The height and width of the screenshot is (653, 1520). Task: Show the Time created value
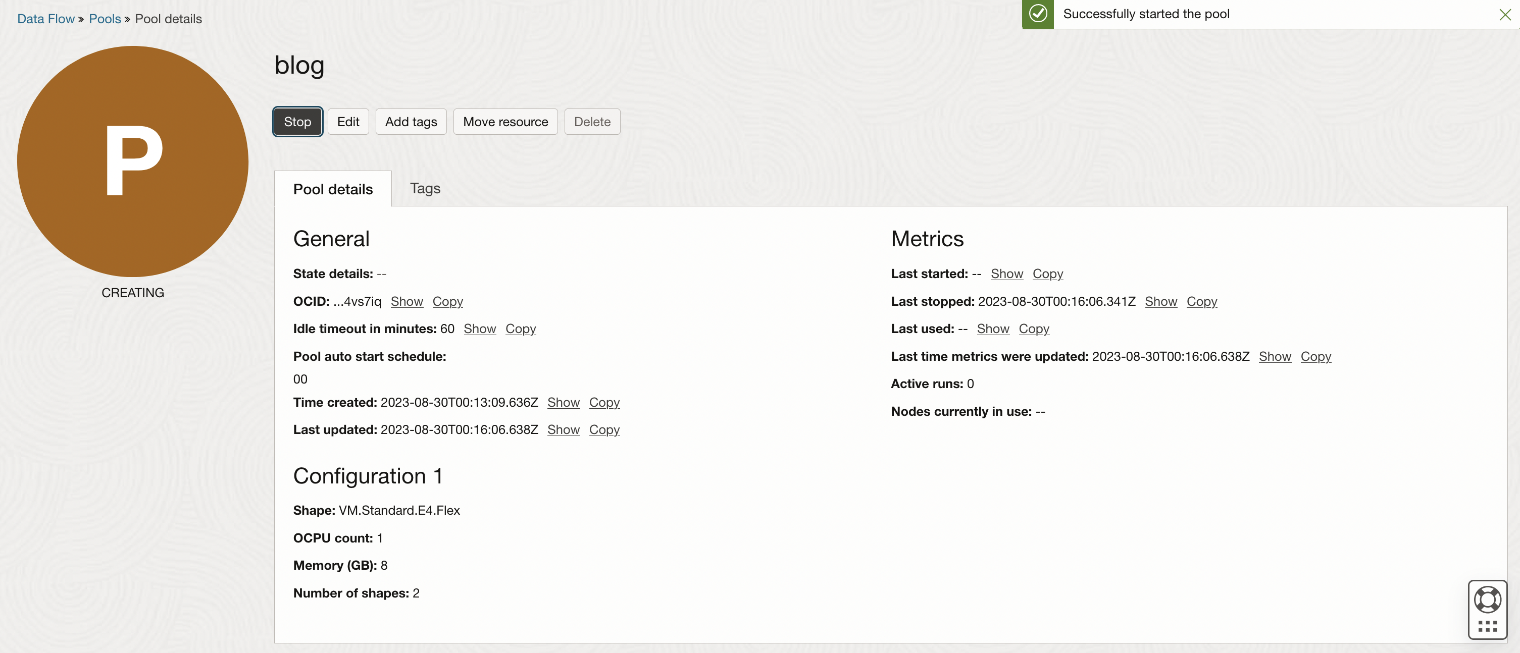click(x=563, y=402)
